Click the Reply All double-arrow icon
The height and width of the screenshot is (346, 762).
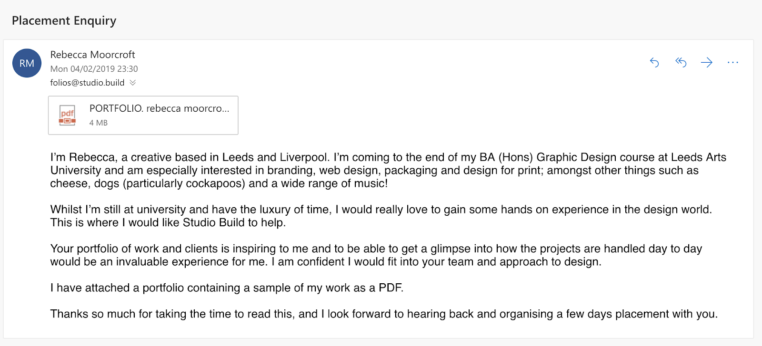tap(681, 62)
